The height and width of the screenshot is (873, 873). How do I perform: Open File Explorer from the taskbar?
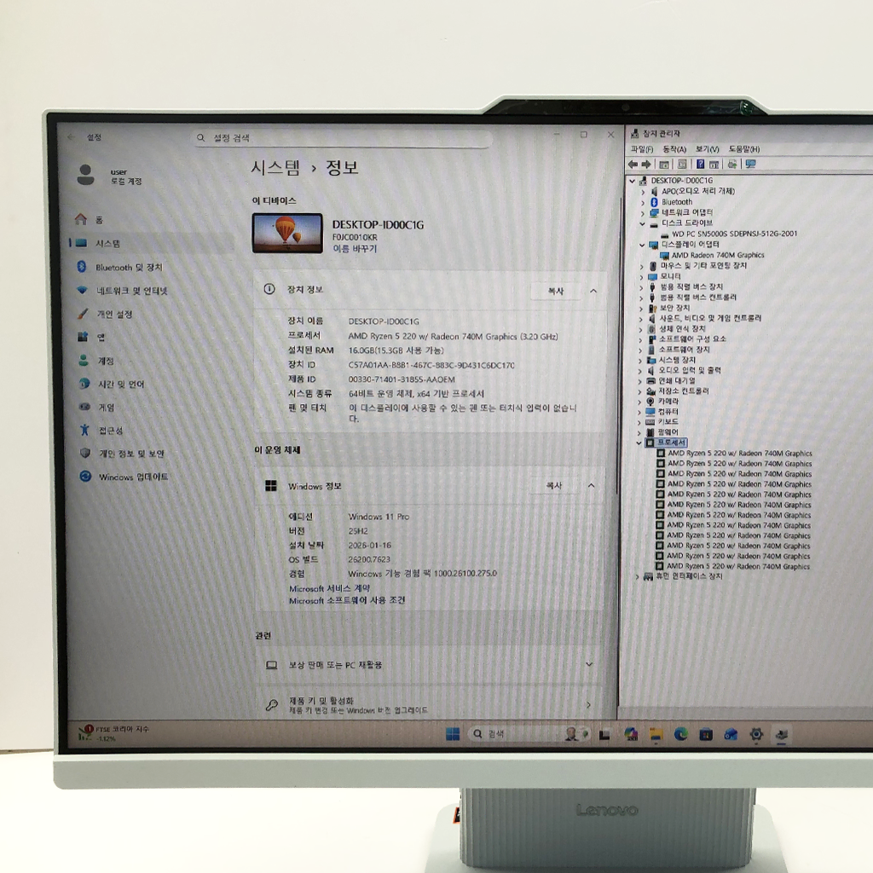pos(656,735)
